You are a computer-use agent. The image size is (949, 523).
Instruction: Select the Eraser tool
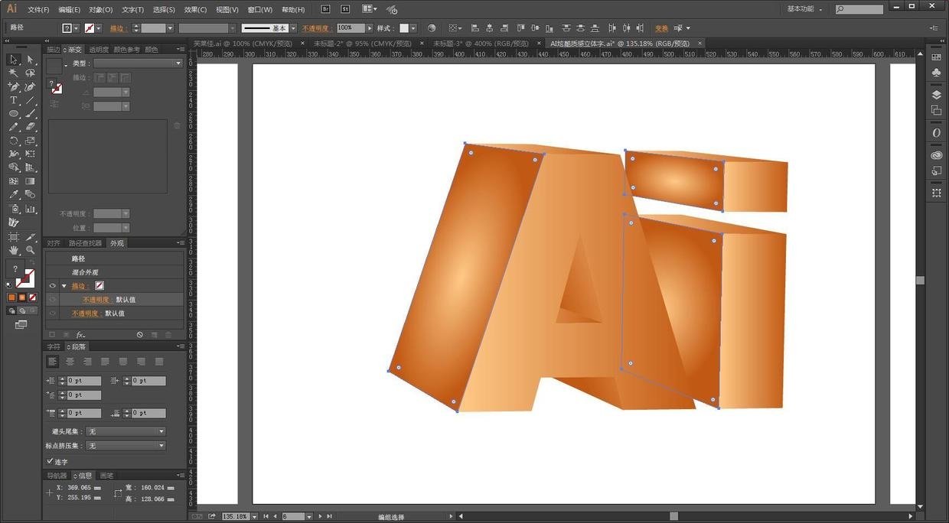click(30, 127)
